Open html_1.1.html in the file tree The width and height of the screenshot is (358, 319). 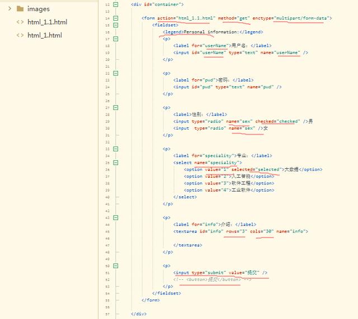click(x=47, y=22)
